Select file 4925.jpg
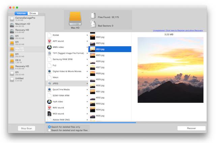 click(x=110, y=55)
